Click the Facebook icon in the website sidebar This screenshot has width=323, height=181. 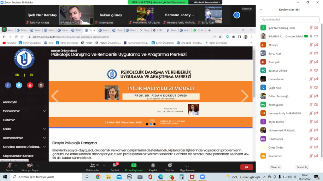point(8,85)
